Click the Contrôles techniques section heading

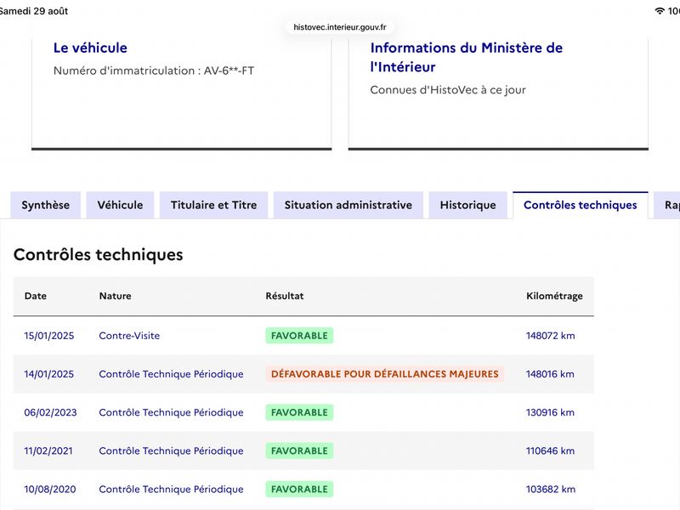(x=98, y=254)
